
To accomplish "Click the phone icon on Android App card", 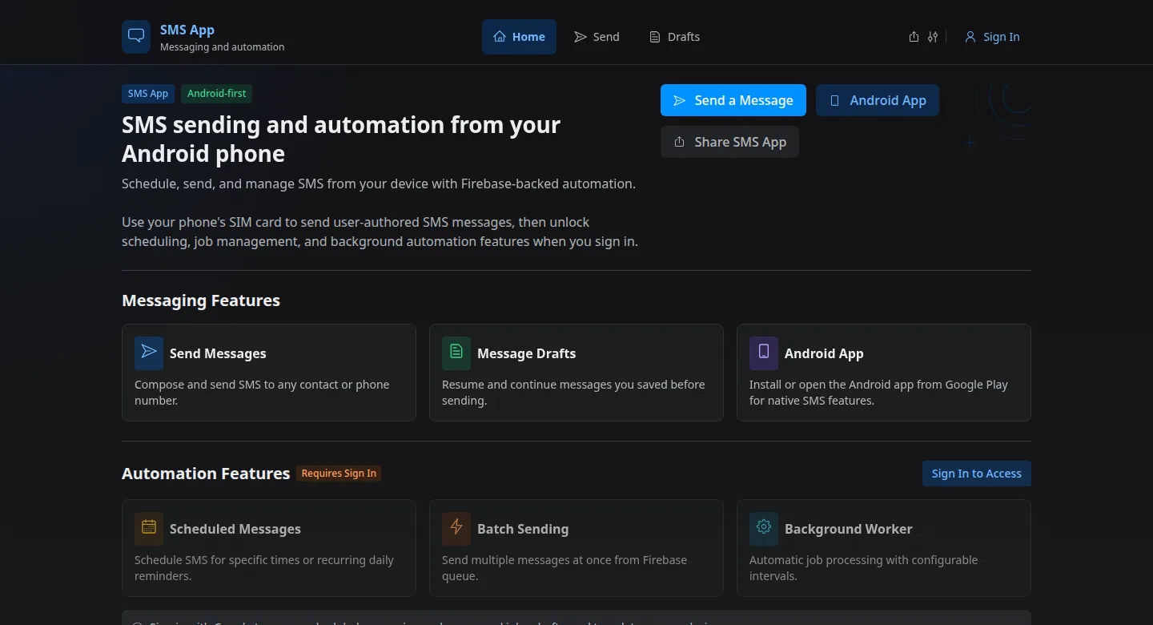I will (764, 353).
